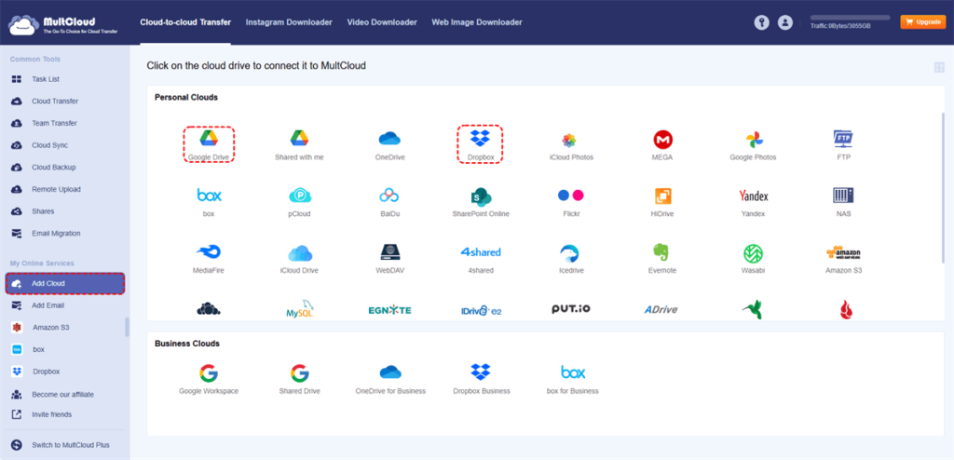The width and height of the screenshot is (954, 460).
Task: Connect the Google Drive cloud
Action: [x=209, y=145]
